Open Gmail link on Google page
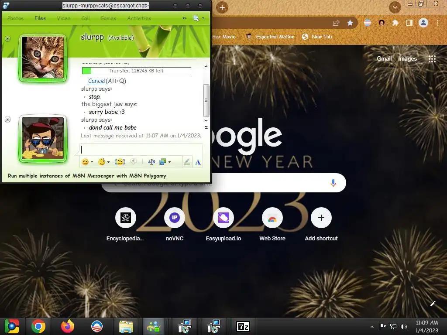Viewport: 447px width, 335px height. pyautogui.click(x=384, y=59)
